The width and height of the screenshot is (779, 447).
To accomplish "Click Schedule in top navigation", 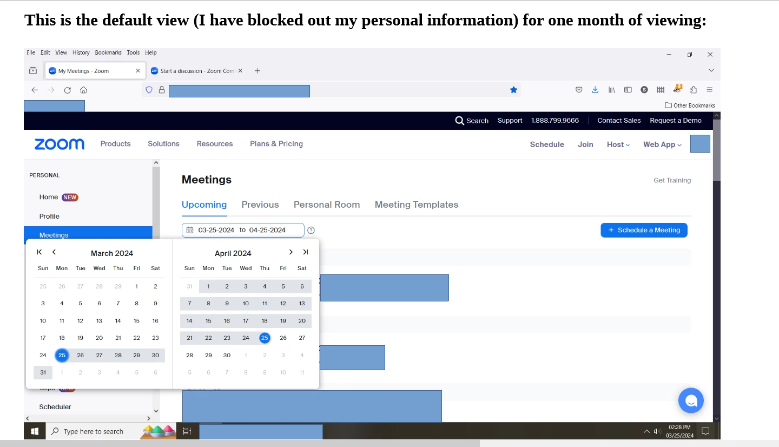I will point(547,144).
